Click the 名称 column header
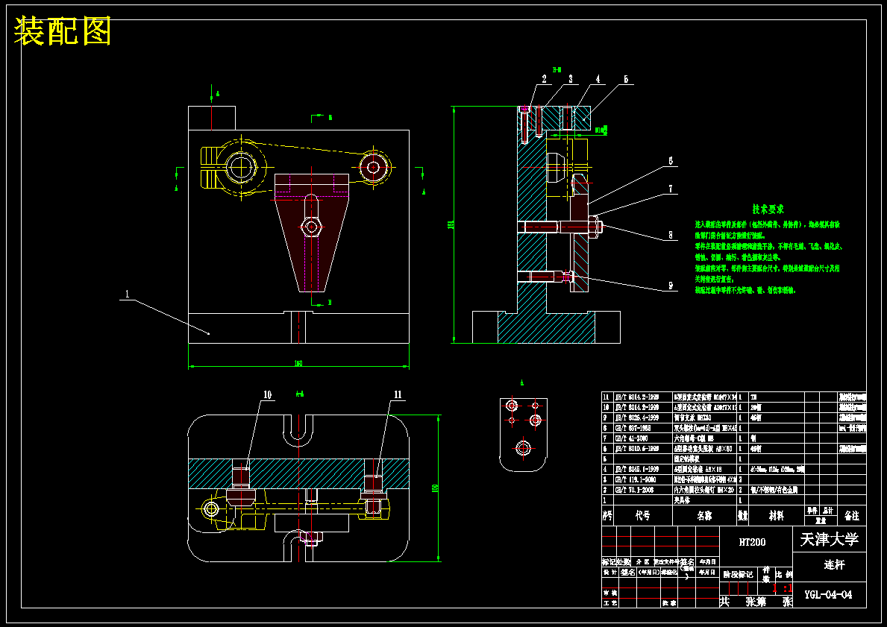The height and width of the screenshot is (627, 887). click(704, 516)
